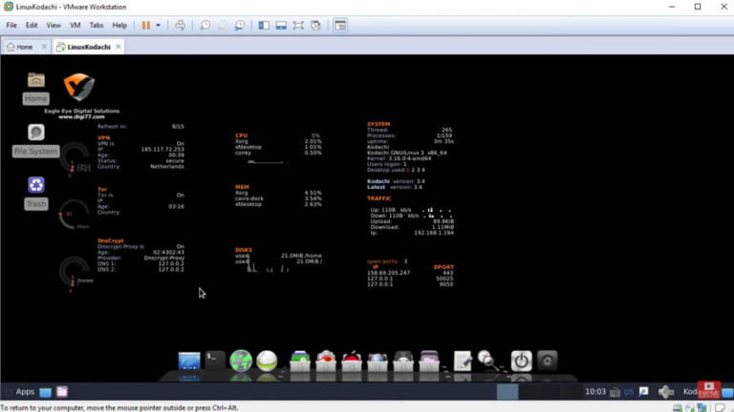This screenshot has height=412, width=734.
Task: Click the clock showing 10:03
Action: [x=594, y=392]
